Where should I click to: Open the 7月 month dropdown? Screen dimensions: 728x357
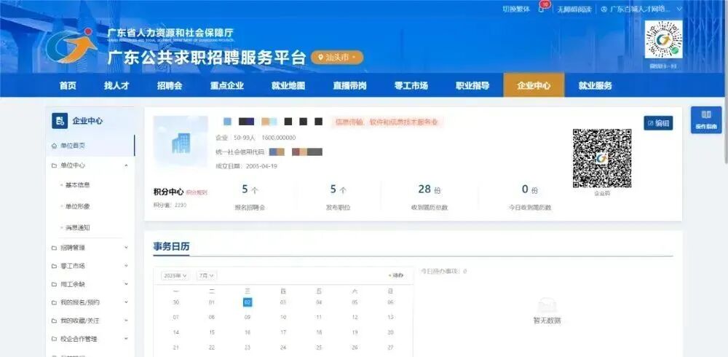tap(207, 275)
